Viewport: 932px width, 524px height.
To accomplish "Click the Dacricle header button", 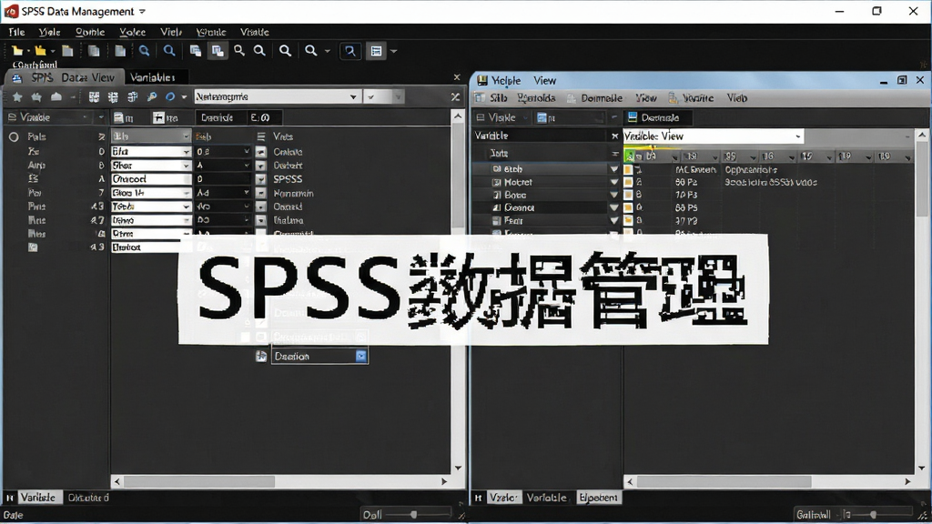I will (217, 117).
